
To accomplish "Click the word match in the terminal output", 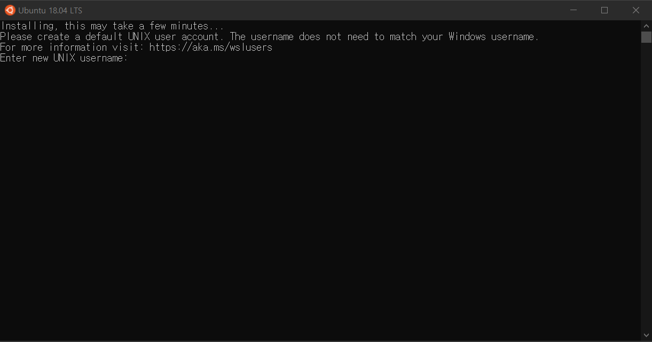I will point(403,37).
